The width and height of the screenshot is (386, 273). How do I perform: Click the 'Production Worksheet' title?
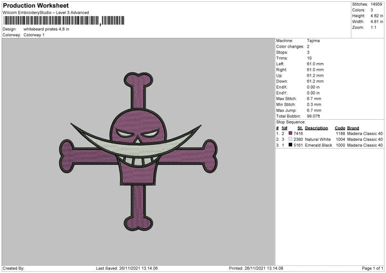[x=35, y=5]
